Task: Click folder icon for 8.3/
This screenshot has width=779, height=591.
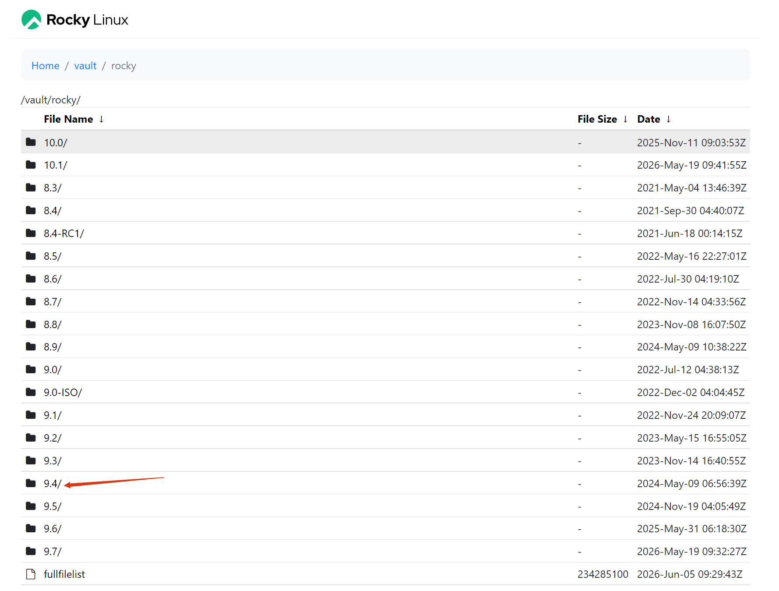Action: 31,188
